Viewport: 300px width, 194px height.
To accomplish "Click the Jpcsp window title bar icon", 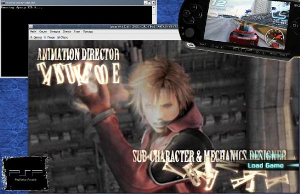I will (31, 26).
